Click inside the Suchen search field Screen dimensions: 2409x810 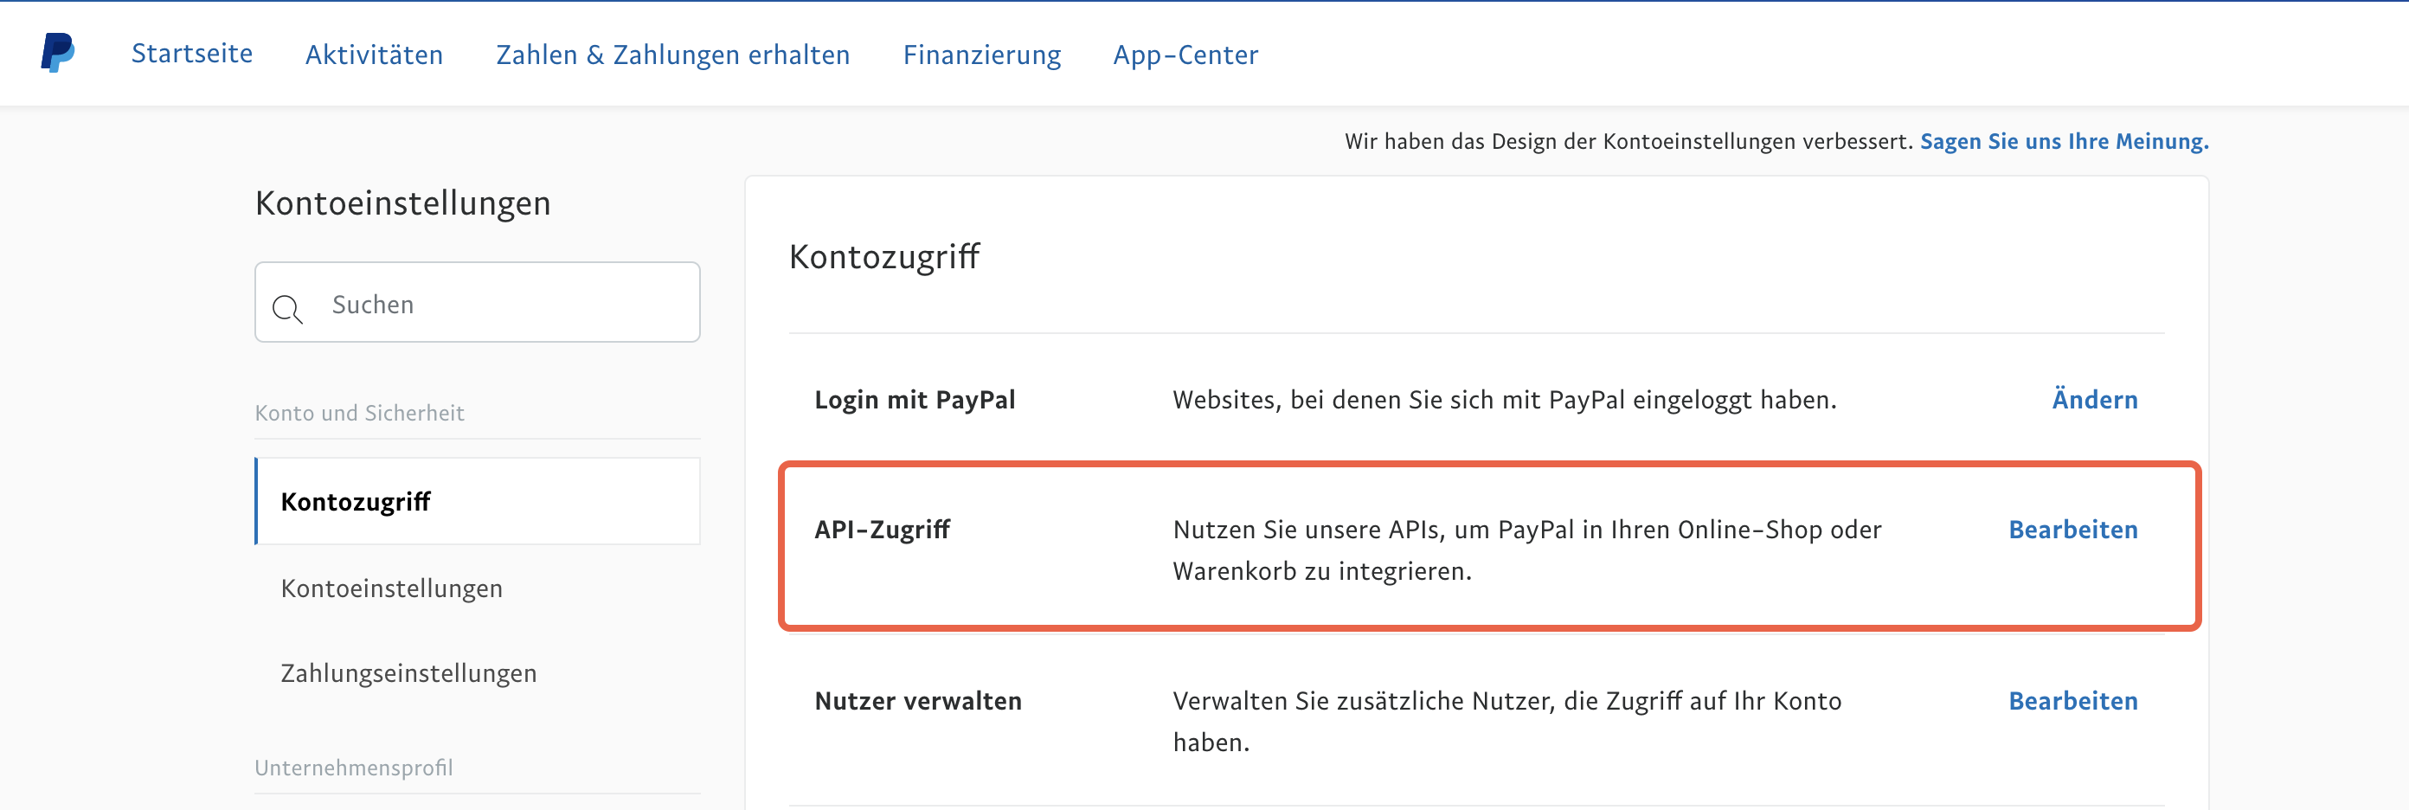click(477, 302)
